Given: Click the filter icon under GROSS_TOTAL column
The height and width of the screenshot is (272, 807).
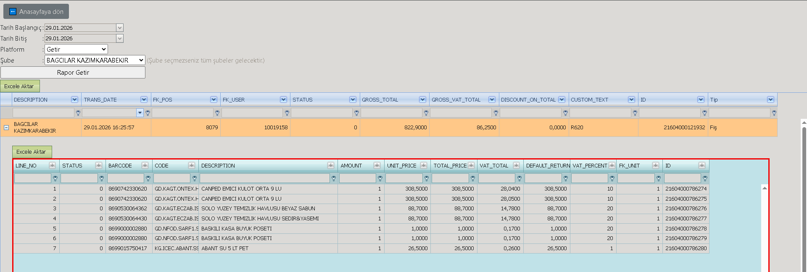Looking at the screenshot, I should pyautogui.click(x=426, y=113).
